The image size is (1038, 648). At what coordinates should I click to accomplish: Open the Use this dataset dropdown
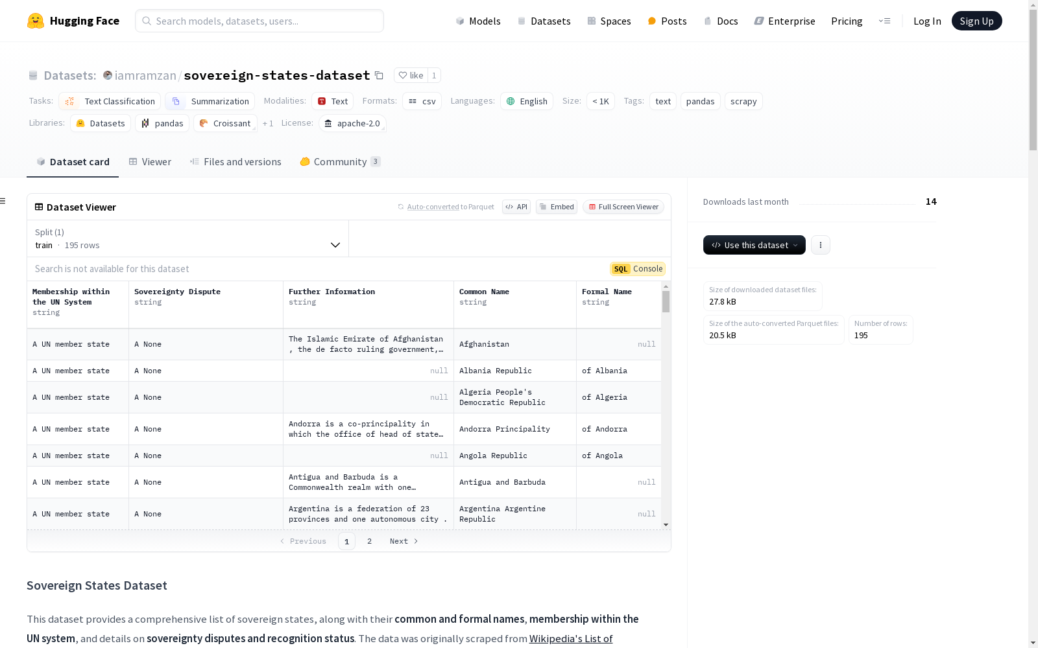coord(754,245)
